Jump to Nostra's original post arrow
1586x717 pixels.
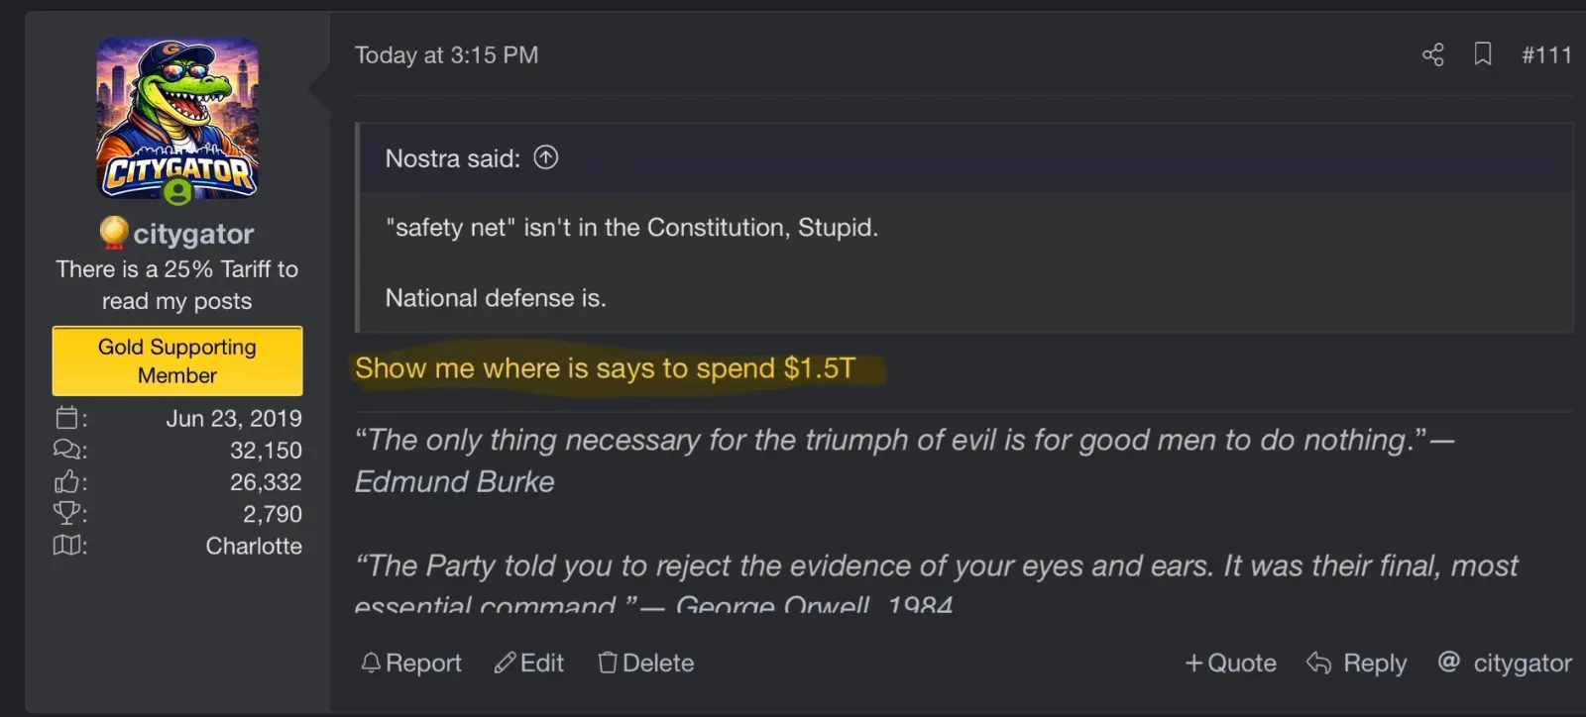(x=546, y=157)
